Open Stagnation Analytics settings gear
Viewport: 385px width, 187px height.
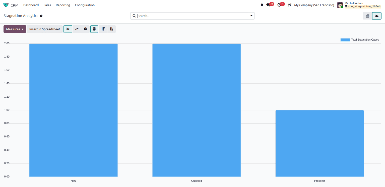[x=41, y=16]
